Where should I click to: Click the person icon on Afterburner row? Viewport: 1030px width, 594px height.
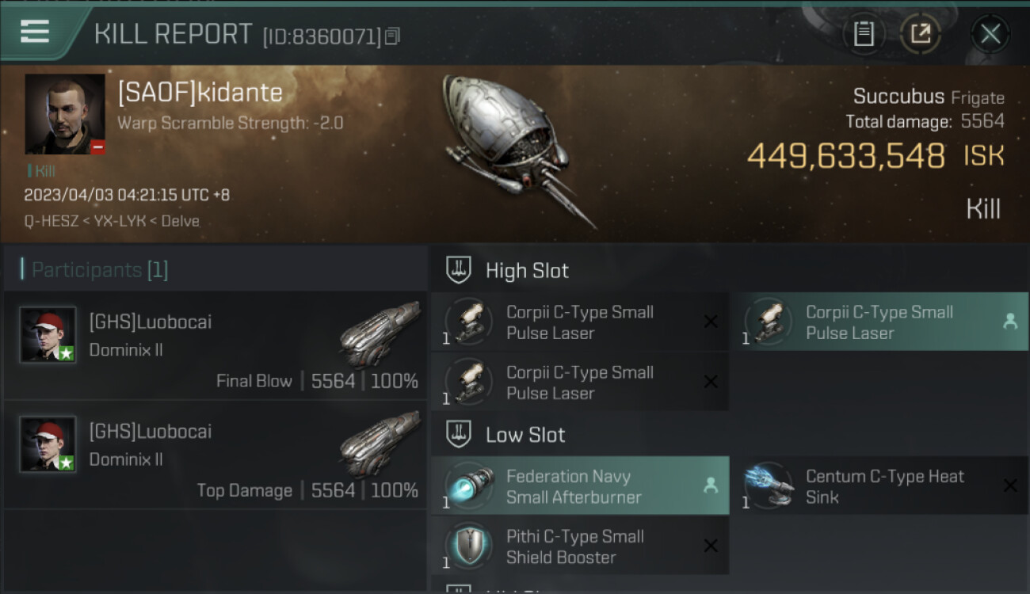point(710,486)
